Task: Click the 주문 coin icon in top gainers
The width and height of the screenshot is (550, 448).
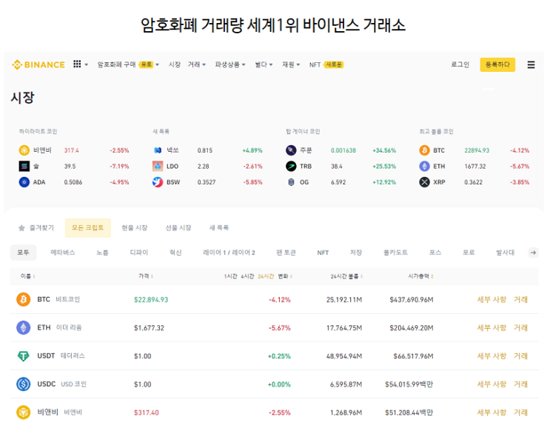Action: (291, 150)
